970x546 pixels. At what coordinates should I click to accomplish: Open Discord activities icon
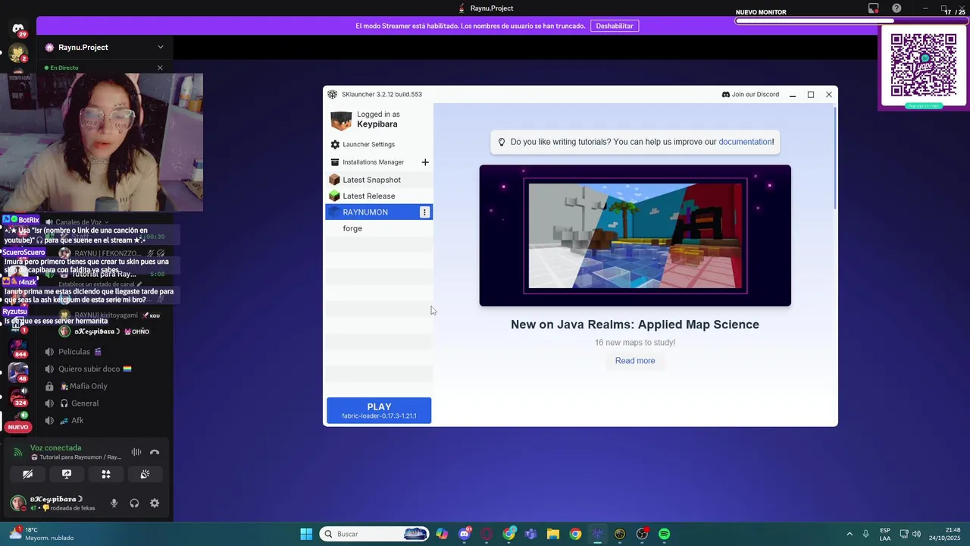(x=106, y=474)
